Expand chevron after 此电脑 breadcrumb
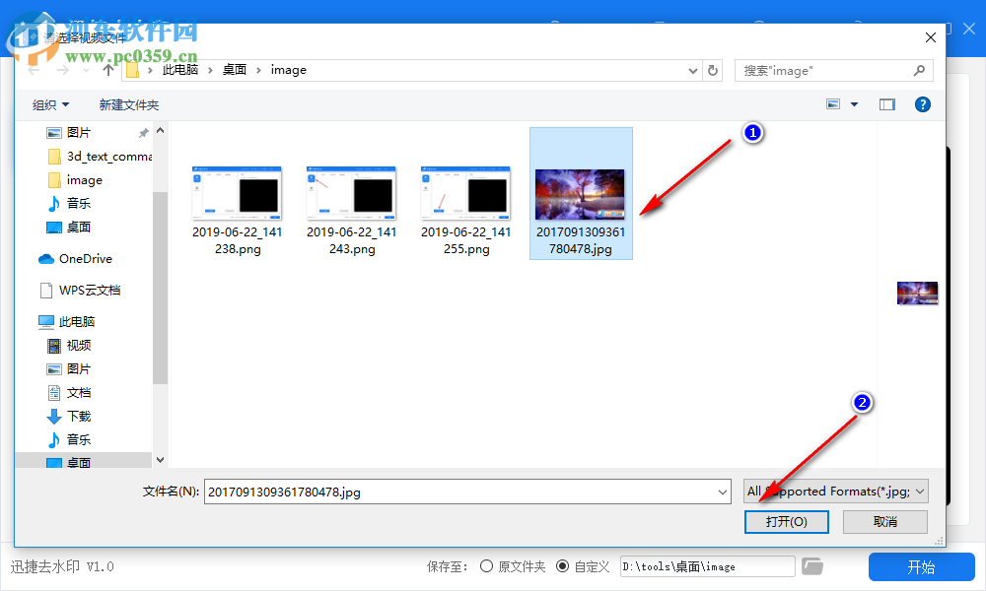This screenshot has height=591, width=986. pos(210,70)
